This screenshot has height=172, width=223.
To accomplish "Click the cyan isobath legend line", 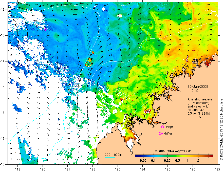I will pyautogui.click(x=110, y=157).
